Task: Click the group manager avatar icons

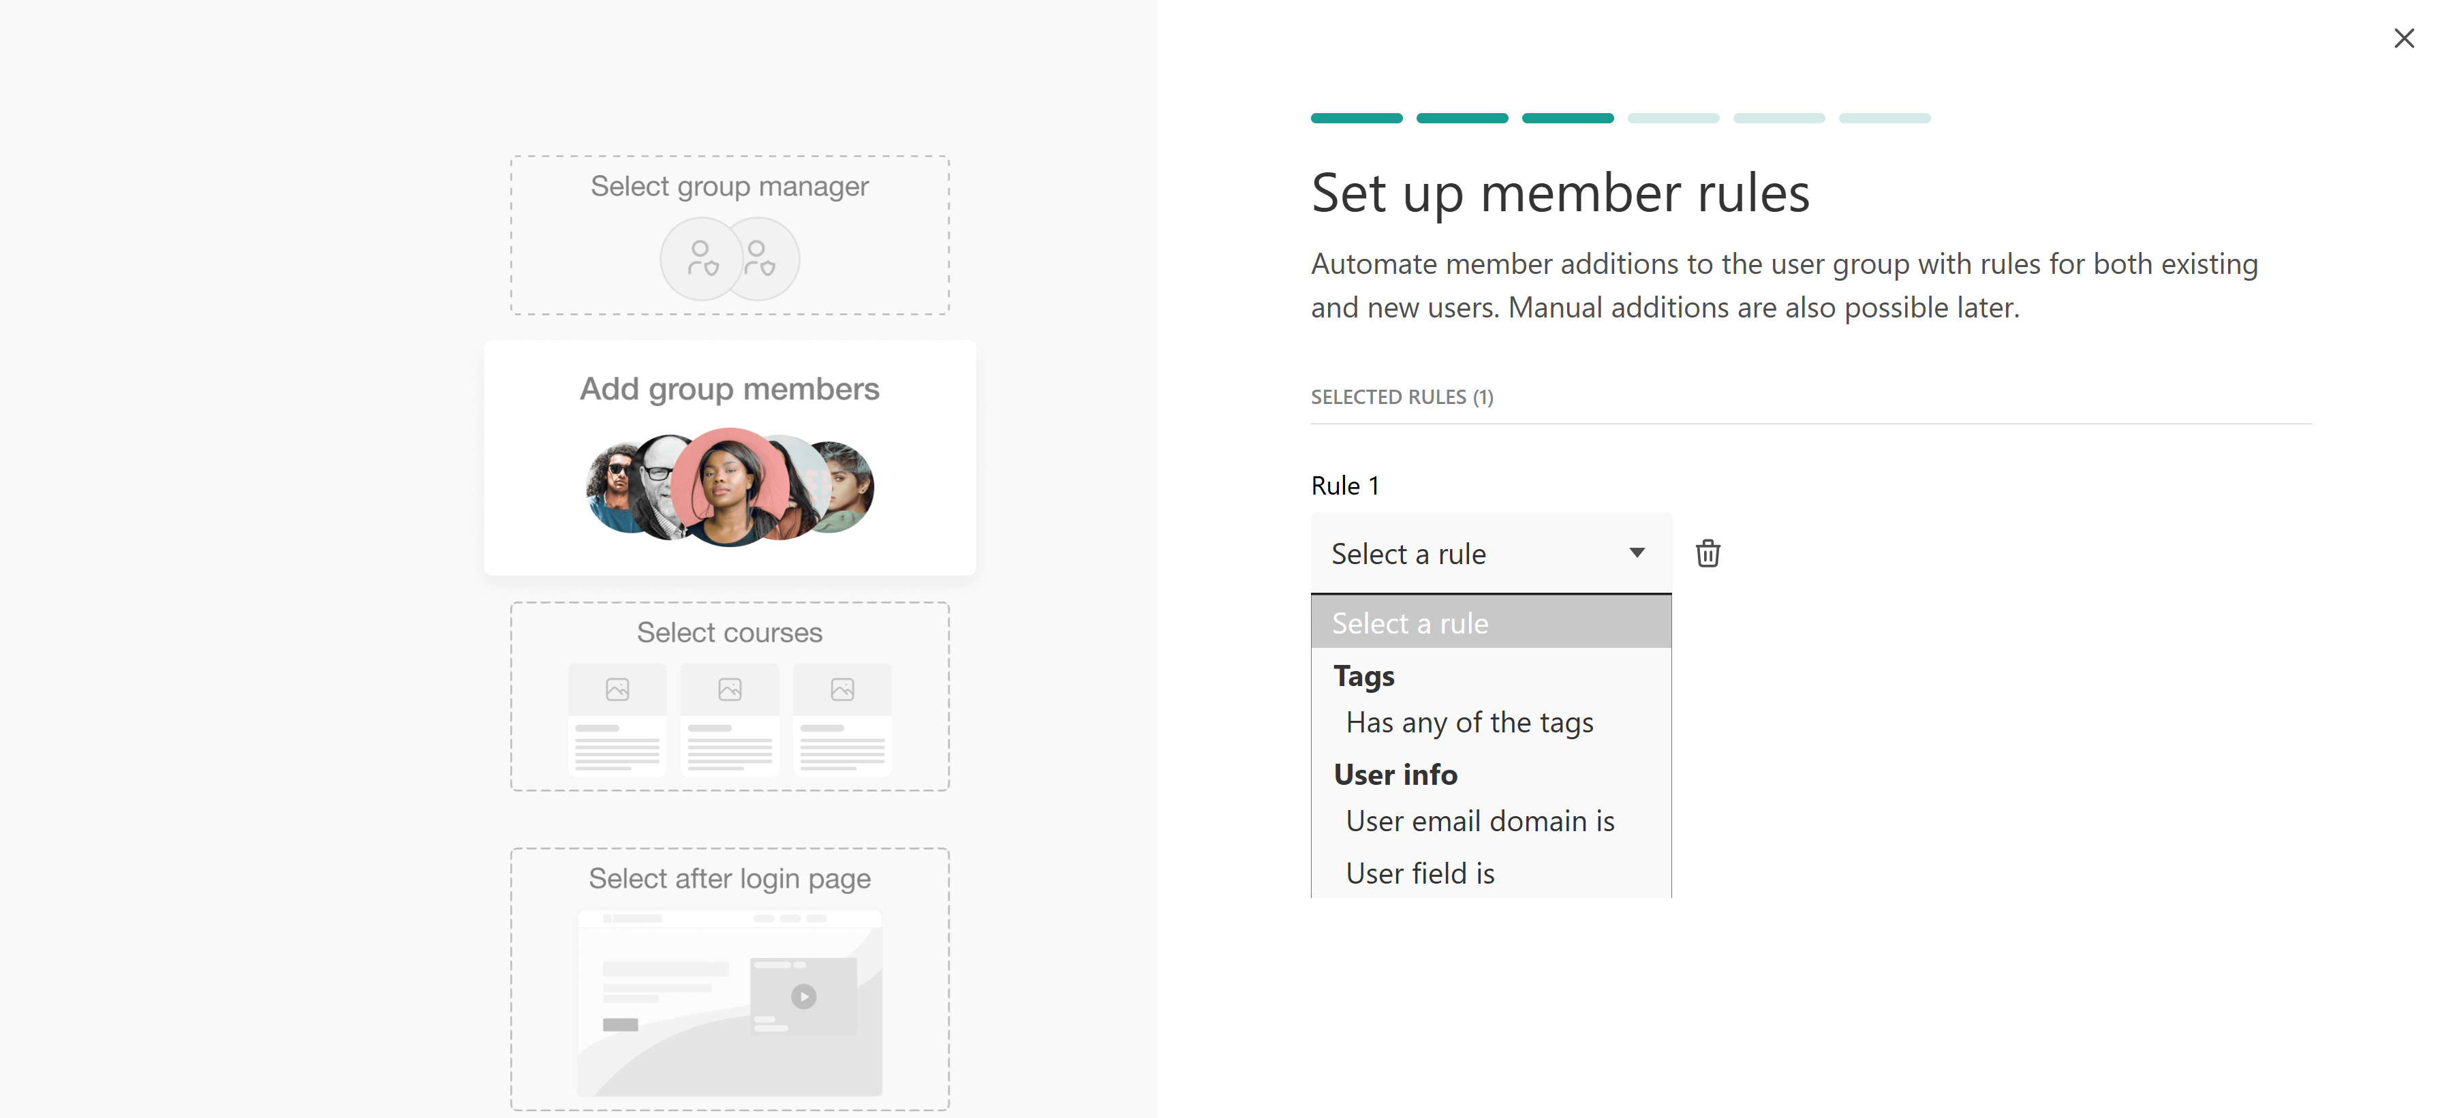Action: coord(729,258)
